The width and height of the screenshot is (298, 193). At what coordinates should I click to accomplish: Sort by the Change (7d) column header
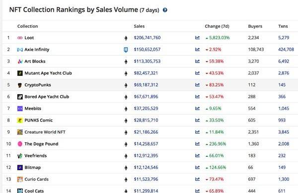point(217,26)
